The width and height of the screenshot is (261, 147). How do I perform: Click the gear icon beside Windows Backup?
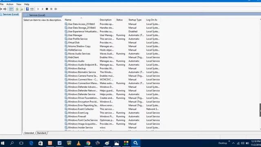66,68
